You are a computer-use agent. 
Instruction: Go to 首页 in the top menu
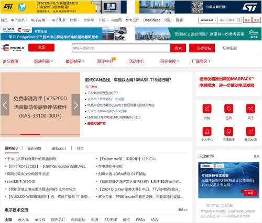pyautogui.click(x=4, y=20)
